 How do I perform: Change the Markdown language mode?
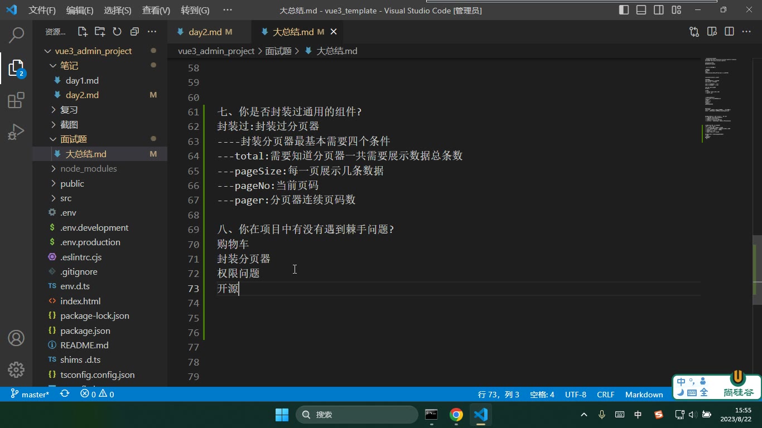tap(644, 394)
